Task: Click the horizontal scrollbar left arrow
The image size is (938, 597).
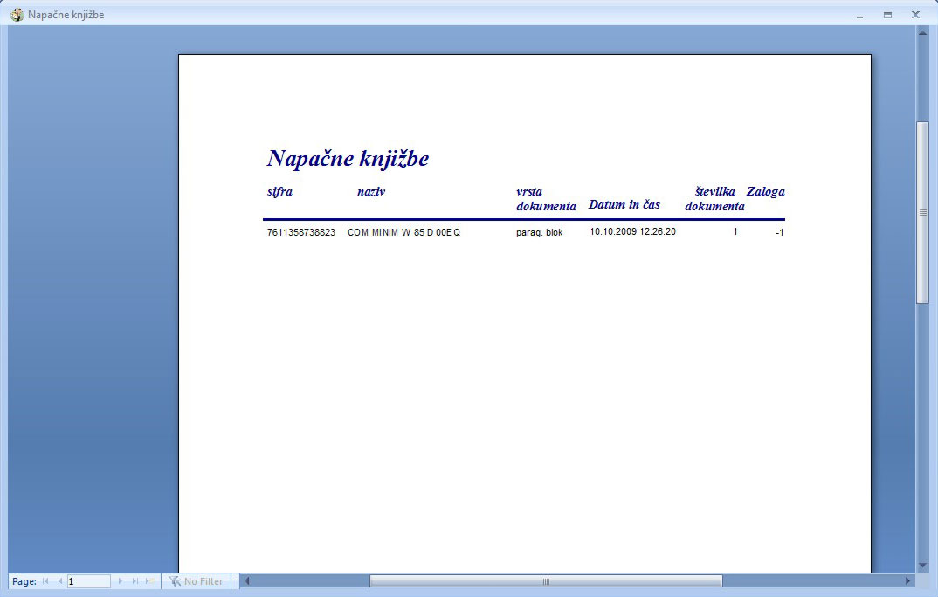Action: coord(247,581)
